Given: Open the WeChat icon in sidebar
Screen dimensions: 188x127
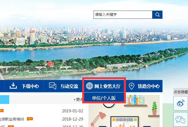Looking at the screenshot, I should pos(181,120).
